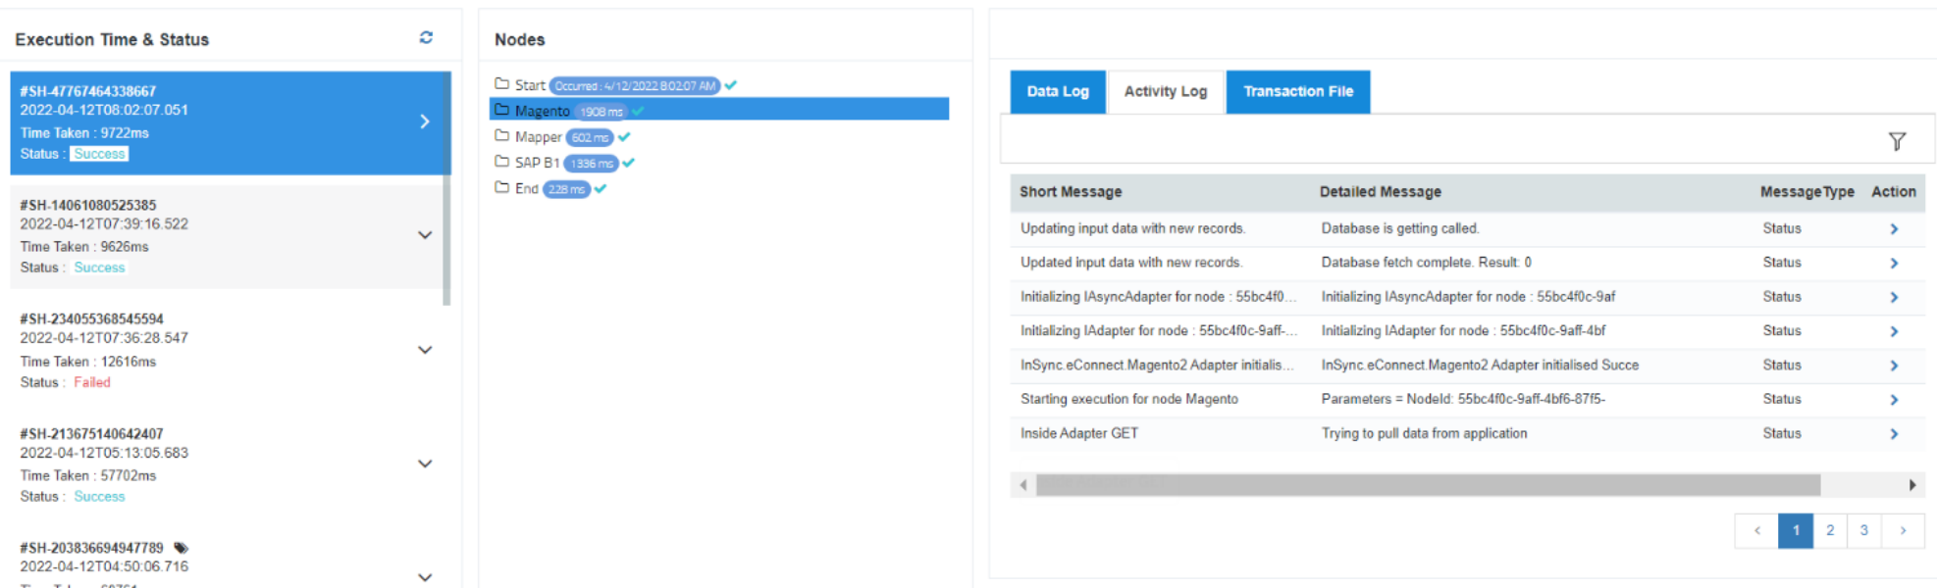This screenshot has width=1937, height=588.
Task: Click the folder icon of the SAP B1 node
Action: point(501,162)
